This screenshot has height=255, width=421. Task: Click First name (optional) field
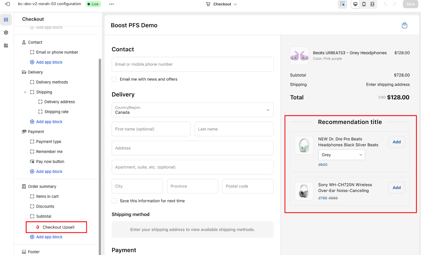coord(151,129)
